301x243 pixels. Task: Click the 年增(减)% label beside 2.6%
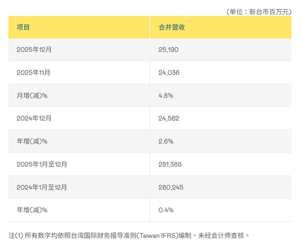coord(32,141)
